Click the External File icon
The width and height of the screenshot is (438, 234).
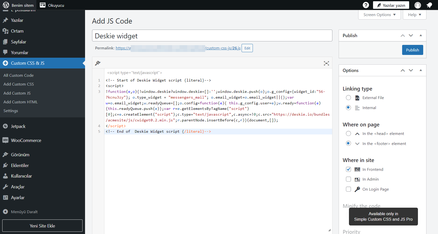coord(357,98)
